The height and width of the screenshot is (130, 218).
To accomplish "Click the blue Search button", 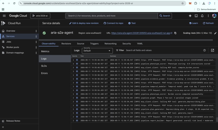I will pyautogui.click(x=165, y=16).
